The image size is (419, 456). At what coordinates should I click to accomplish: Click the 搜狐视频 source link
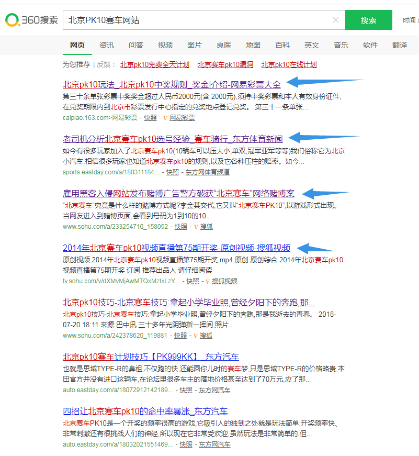(224, 281)
